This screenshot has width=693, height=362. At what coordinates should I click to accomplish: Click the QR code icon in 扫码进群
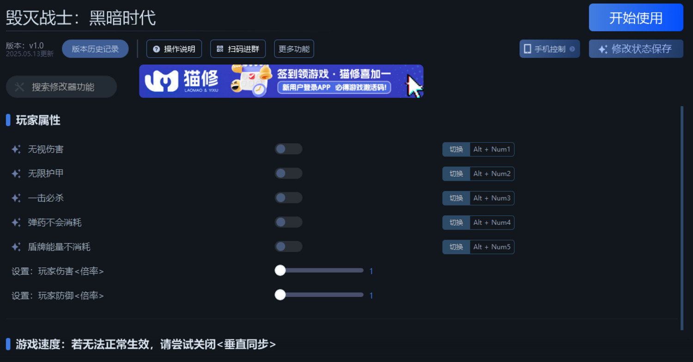pyautogui.click(x=219, y=48)
